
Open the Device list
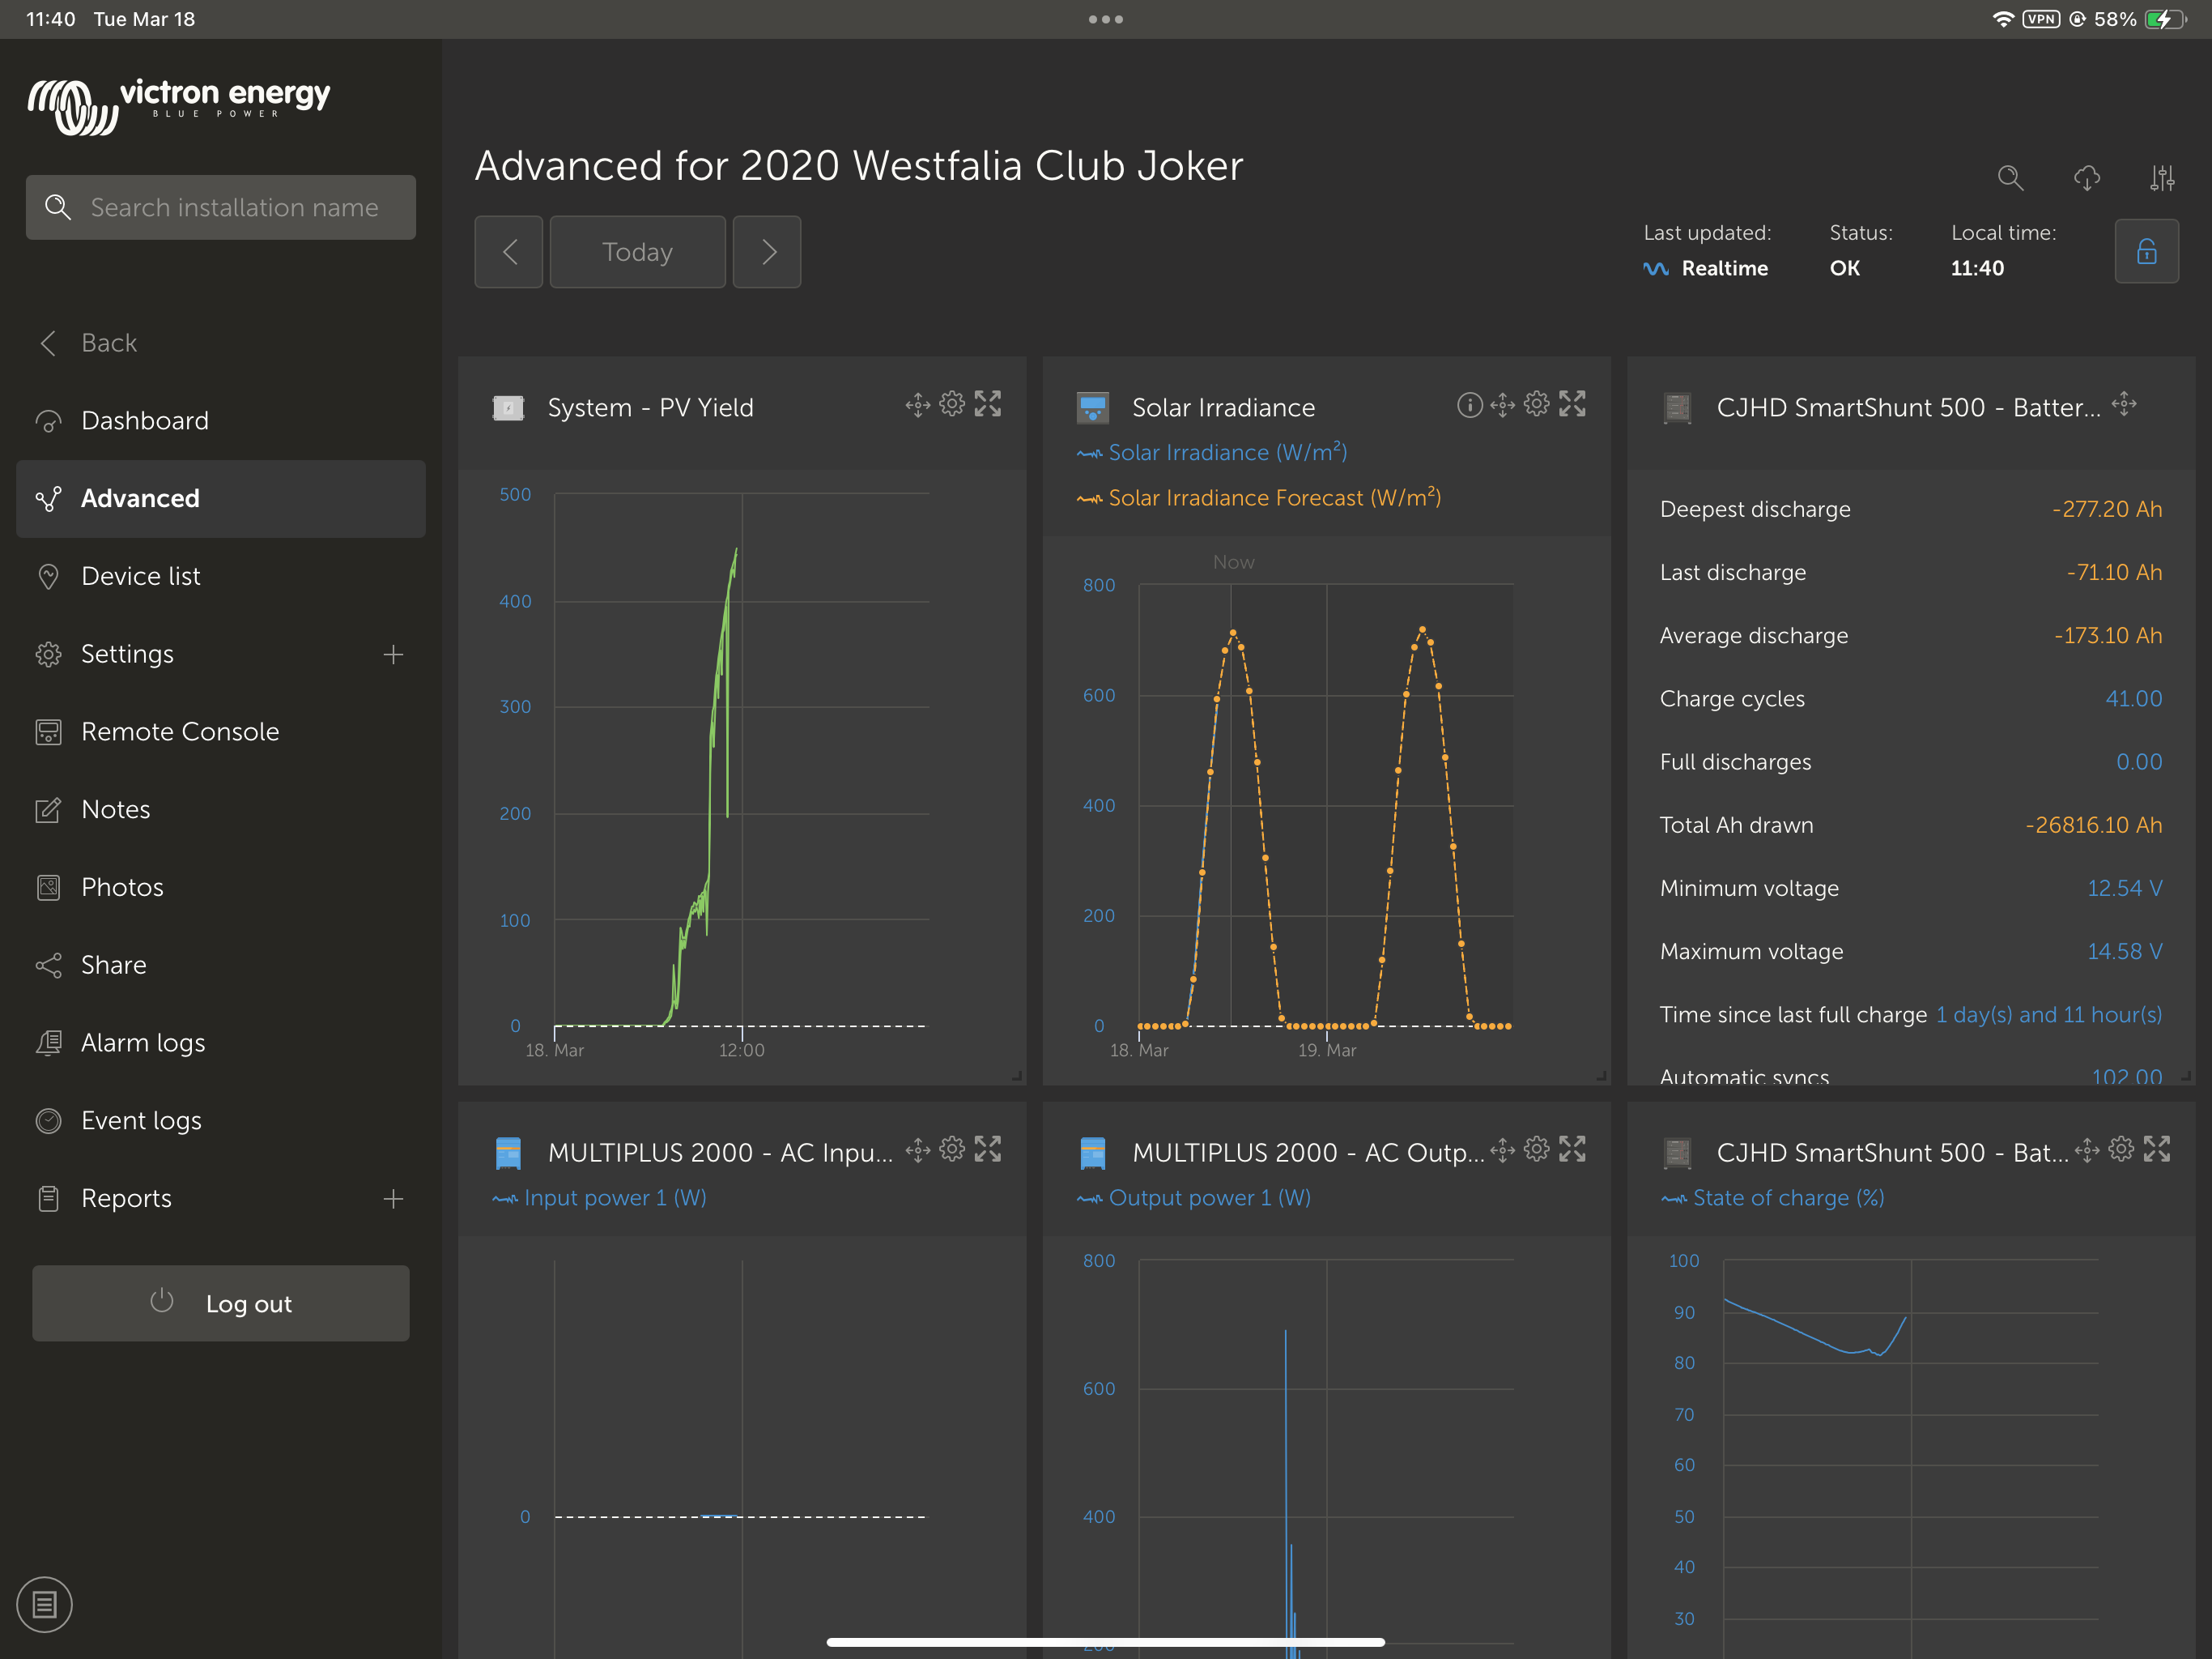point(221,576)
